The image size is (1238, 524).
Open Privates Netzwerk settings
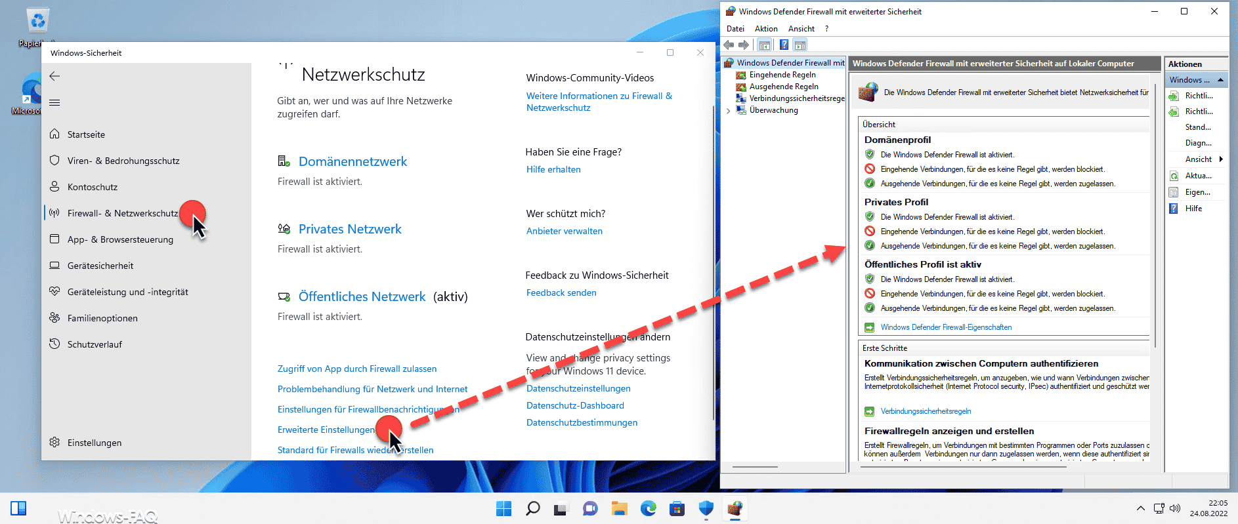coord(350,229)
